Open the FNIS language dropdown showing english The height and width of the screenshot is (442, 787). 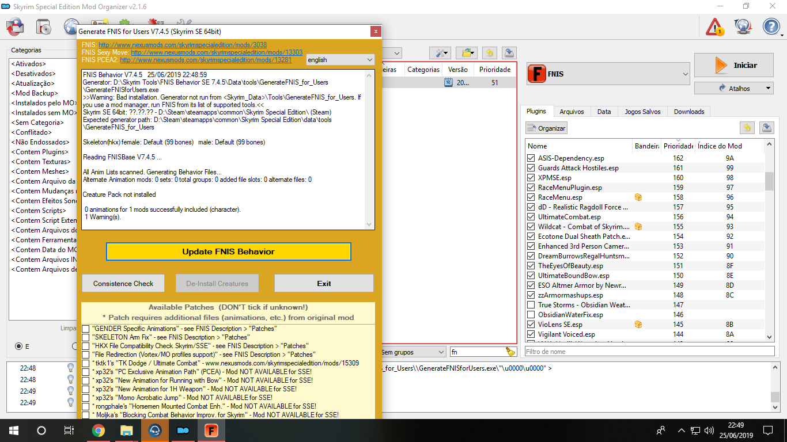tap(340, 59)
